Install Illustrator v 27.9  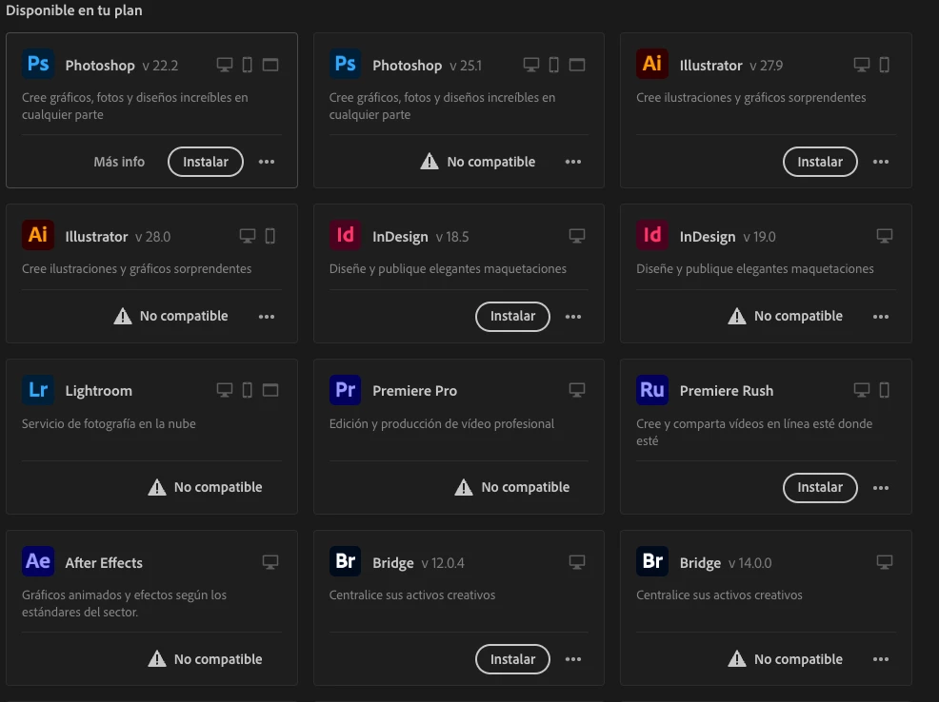pyautogui.click(x=820, y=162)
